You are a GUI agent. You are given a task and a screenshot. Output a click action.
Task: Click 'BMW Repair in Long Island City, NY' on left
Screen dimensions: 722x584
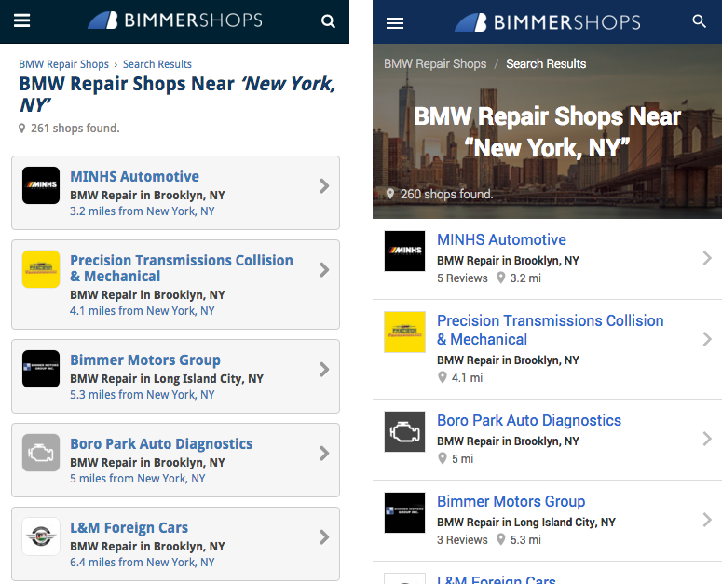[167, 379]
